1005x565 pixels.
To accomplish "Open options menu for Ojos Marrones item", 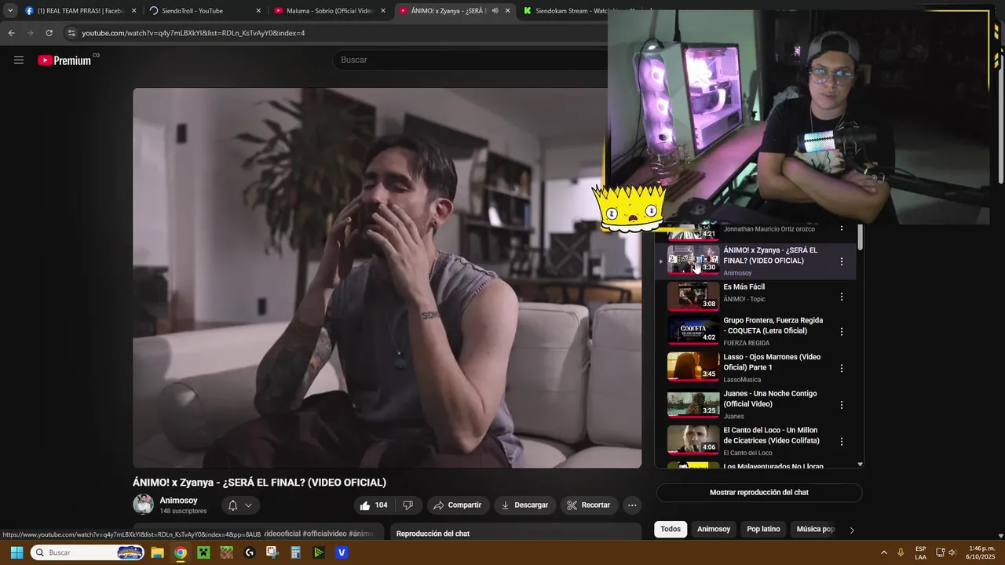I will tap(842, 368).
